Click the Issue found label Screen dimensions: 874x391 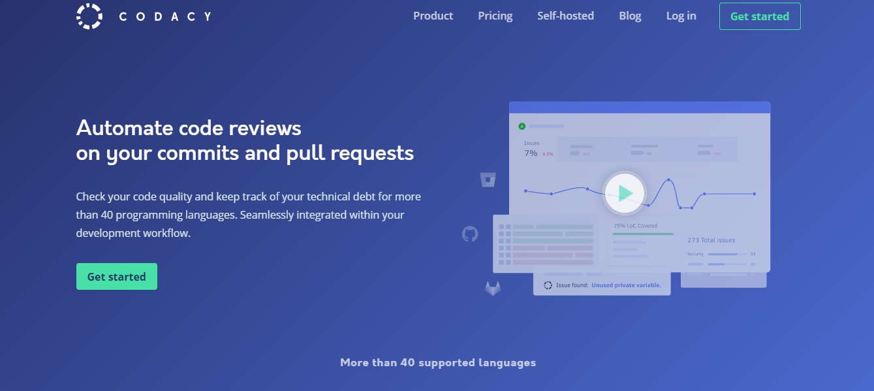572,285
